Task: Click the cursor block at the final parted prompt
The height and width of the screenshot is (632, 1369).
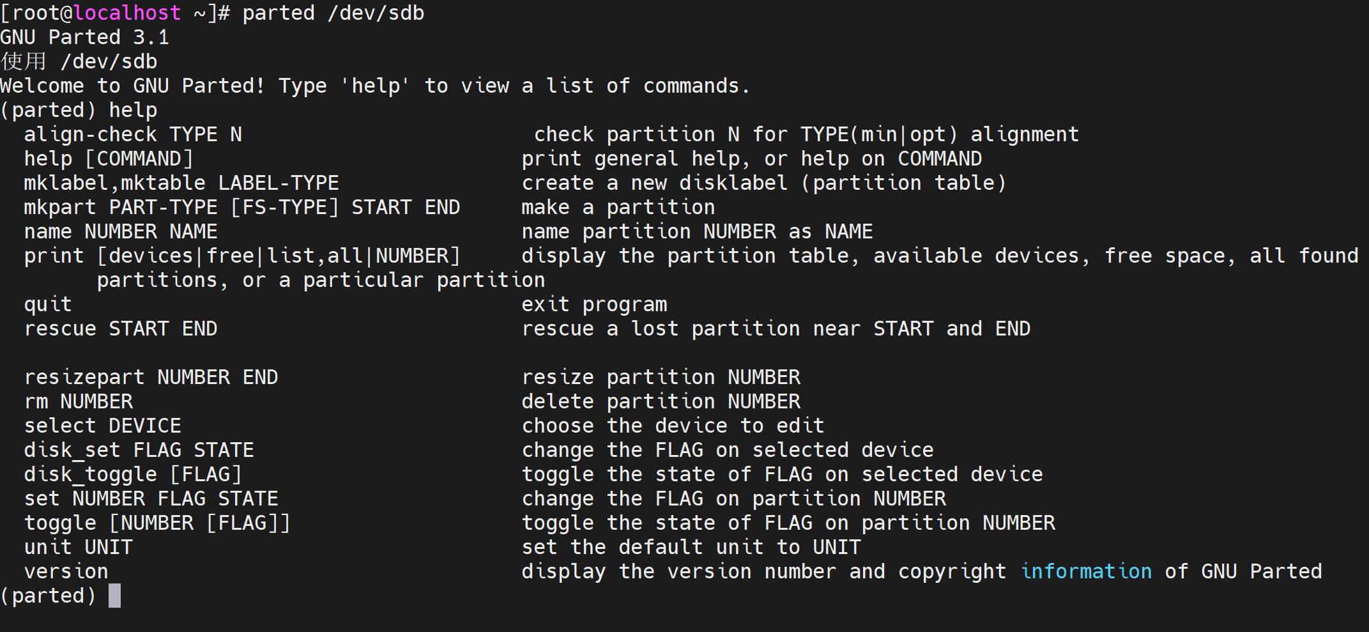Action: (114, 596)
